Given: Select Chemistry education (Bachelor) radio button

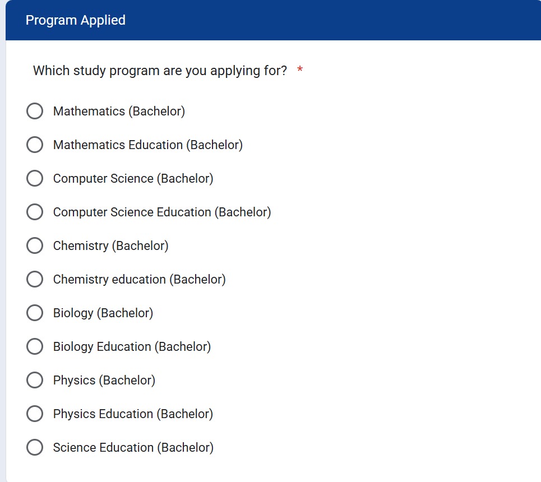Looking at the screenshot, I should point(35,279).
